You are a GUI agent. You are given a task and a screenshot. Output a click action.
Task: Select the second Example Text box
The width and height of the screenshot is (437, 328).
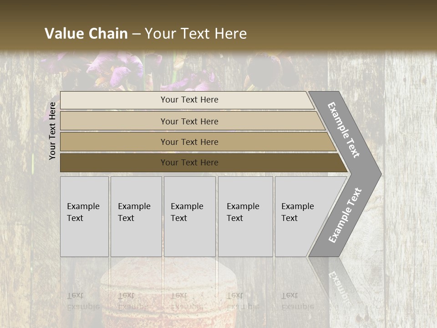pyautogui.click(x=136, y=216)
